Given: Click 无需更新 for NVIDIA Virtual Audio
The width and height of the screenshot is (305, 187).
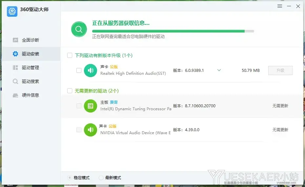Looking at the screenshot, I should tap(280, 130).
